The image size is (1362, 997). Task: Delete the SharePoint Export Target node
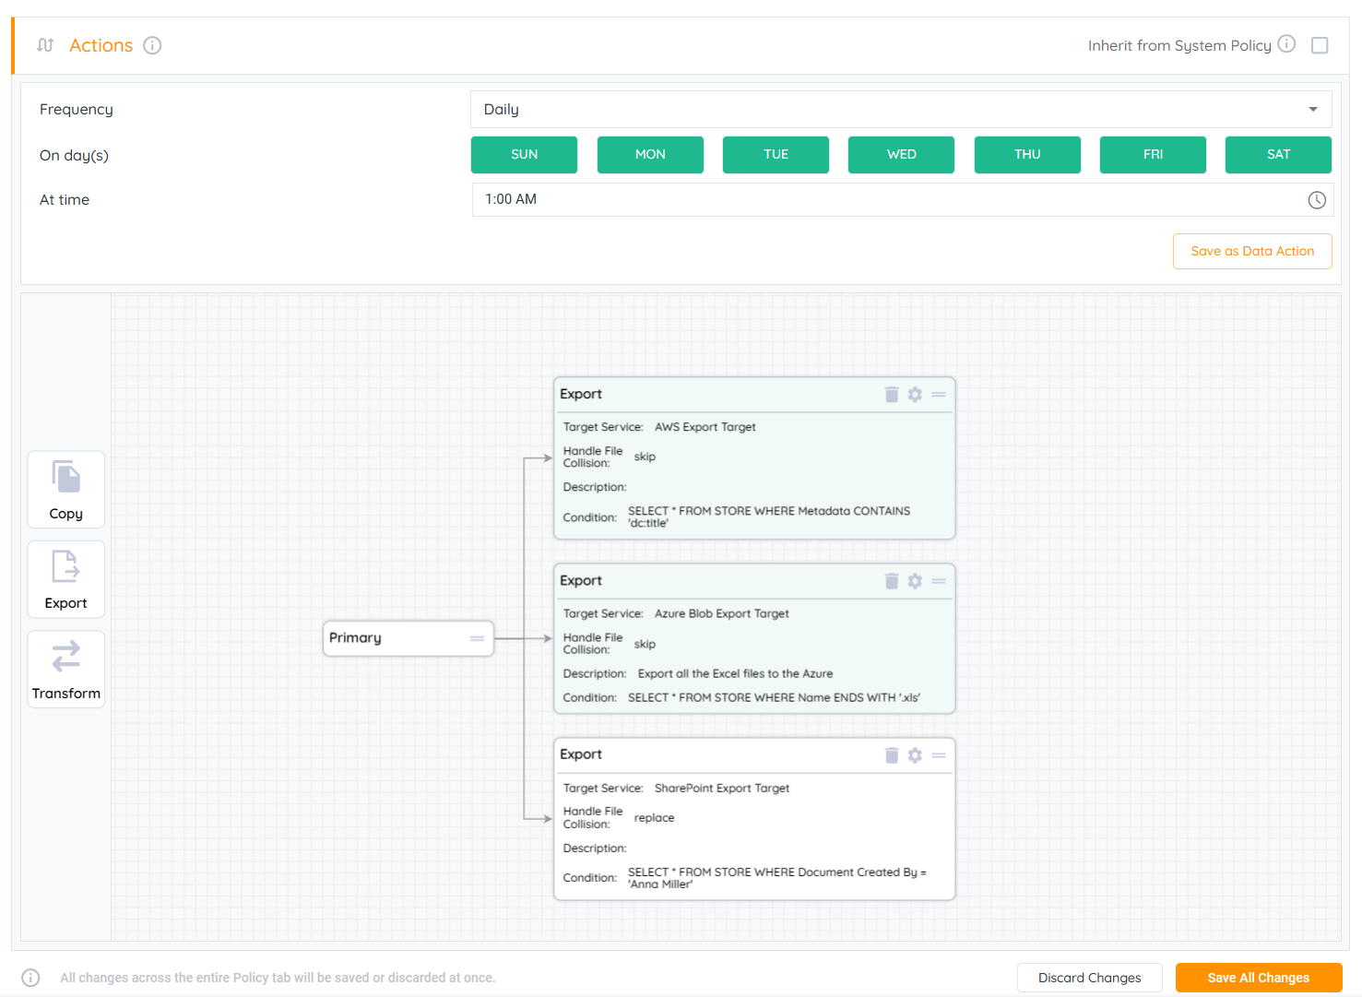892,755
